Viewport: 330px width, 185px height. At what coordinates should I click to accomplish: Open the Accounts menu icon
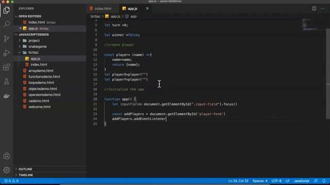click(7, 156)
